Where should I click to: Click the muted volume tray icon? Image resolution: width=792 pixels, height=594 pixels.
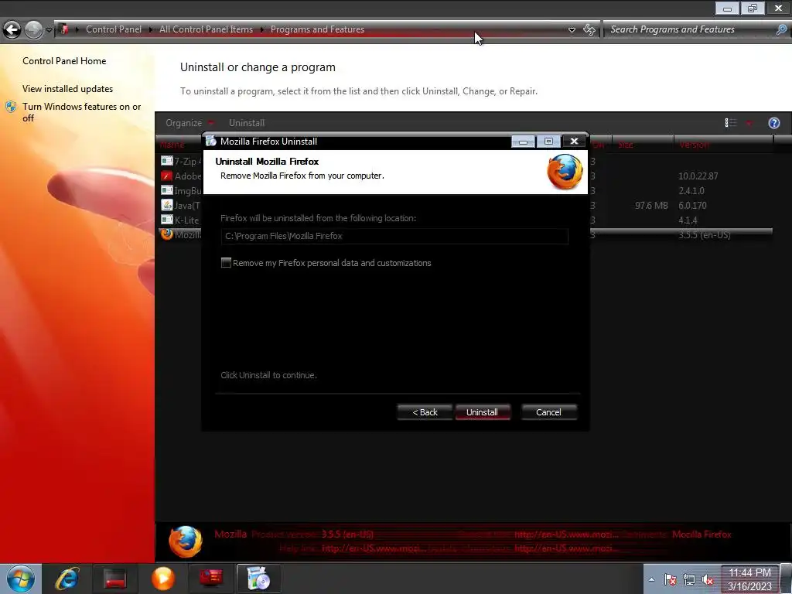pos(708,580)
